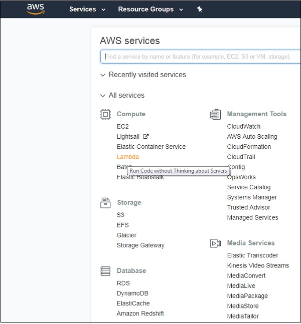Click the Media Services category icon
This screenshot has width=301, height=324.
pos(215,243)
